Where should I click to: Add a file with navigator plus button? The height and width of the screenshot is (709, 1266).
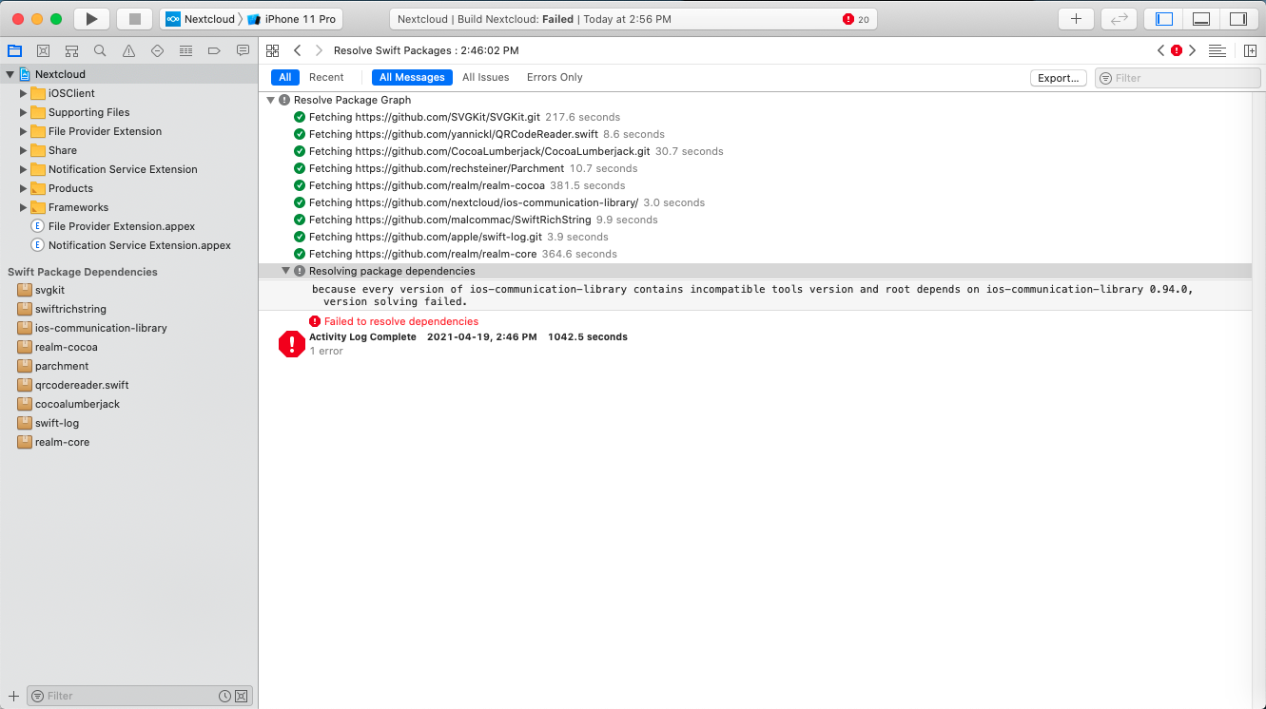pos(13,696)
